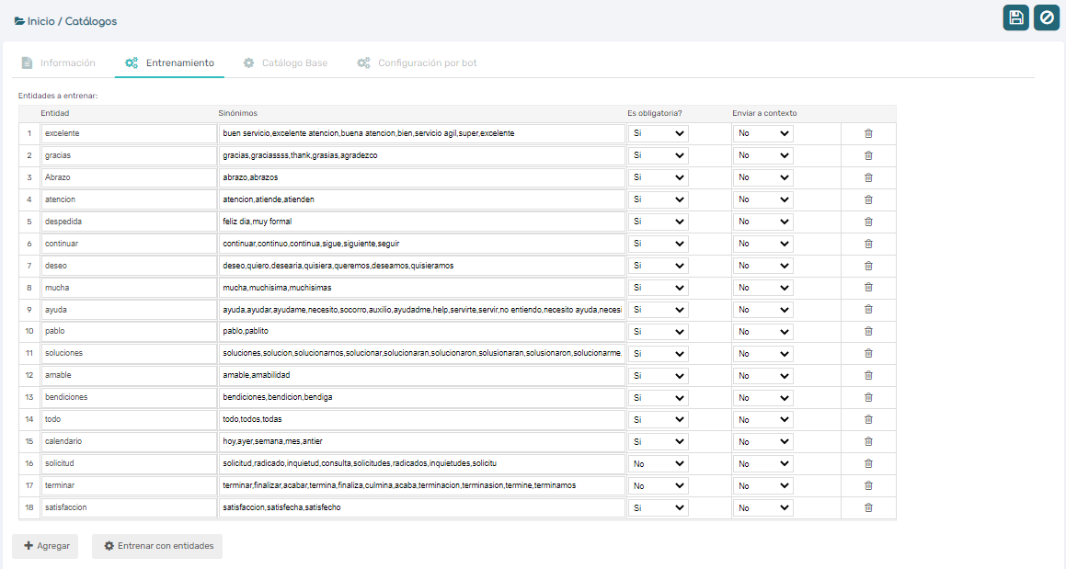Delete the 'Abrazo' entity with trash icon
This screenshot has width=1066, height=569.
[868, 177]
